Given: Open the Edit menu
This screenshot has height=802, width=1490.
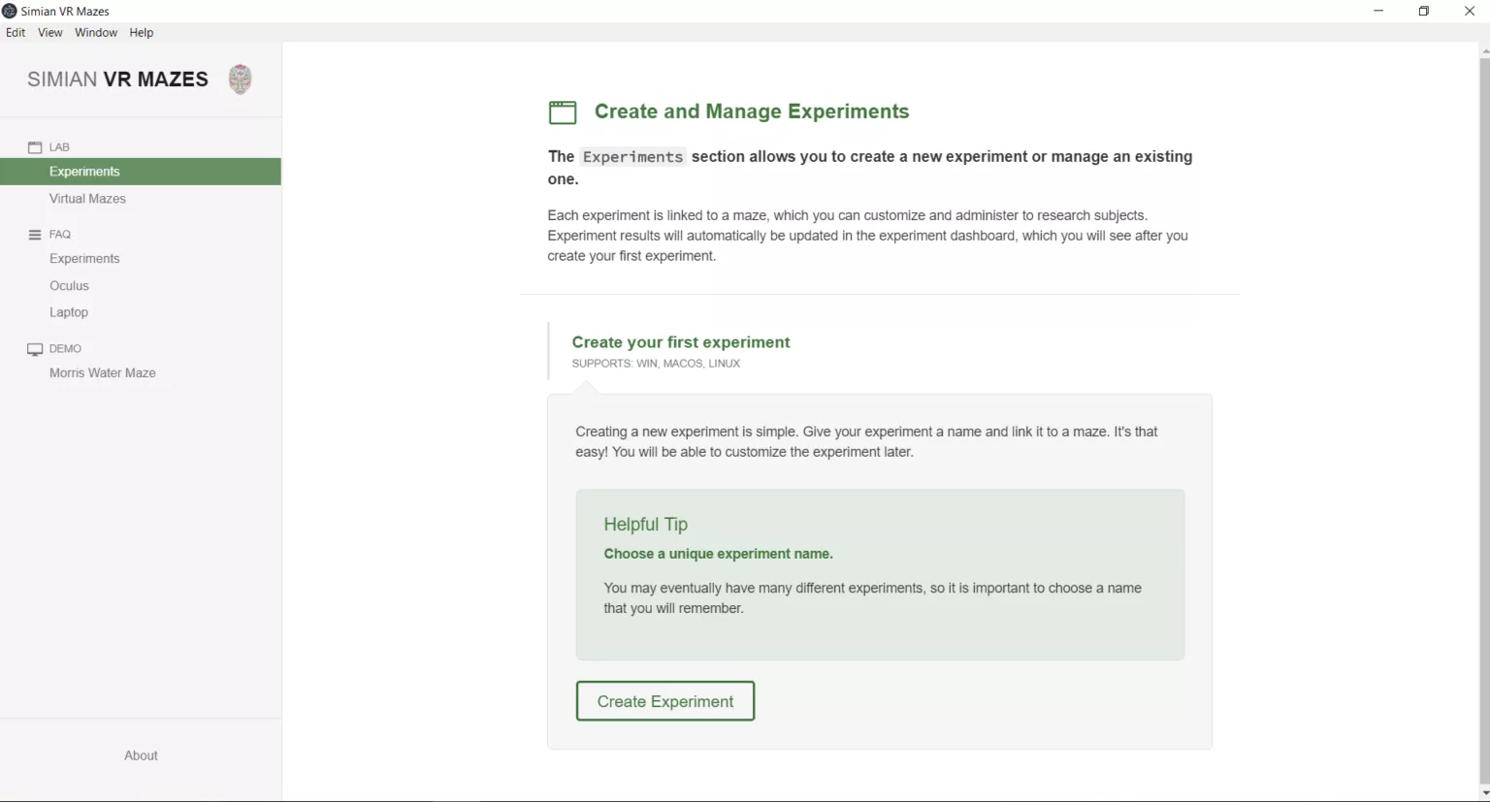Looking at the screenshot, I should [16, 32].
